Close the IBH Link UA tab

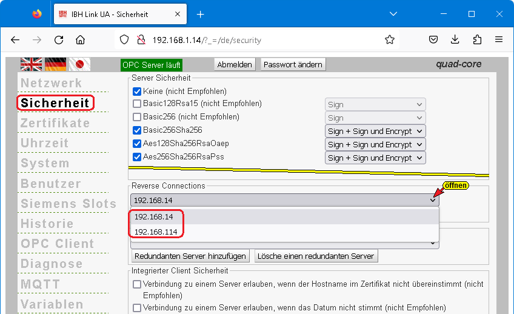click(x=178, y=14)
